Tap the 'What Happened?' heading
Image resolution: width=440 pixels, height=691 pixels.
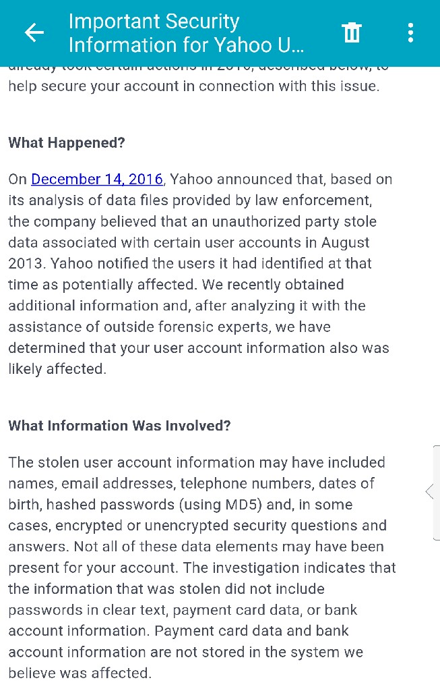(x=67, y=143)
